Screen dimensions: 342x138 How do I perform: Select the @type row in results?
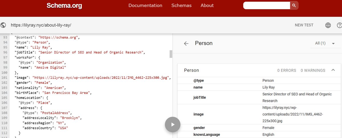[259, 81]
